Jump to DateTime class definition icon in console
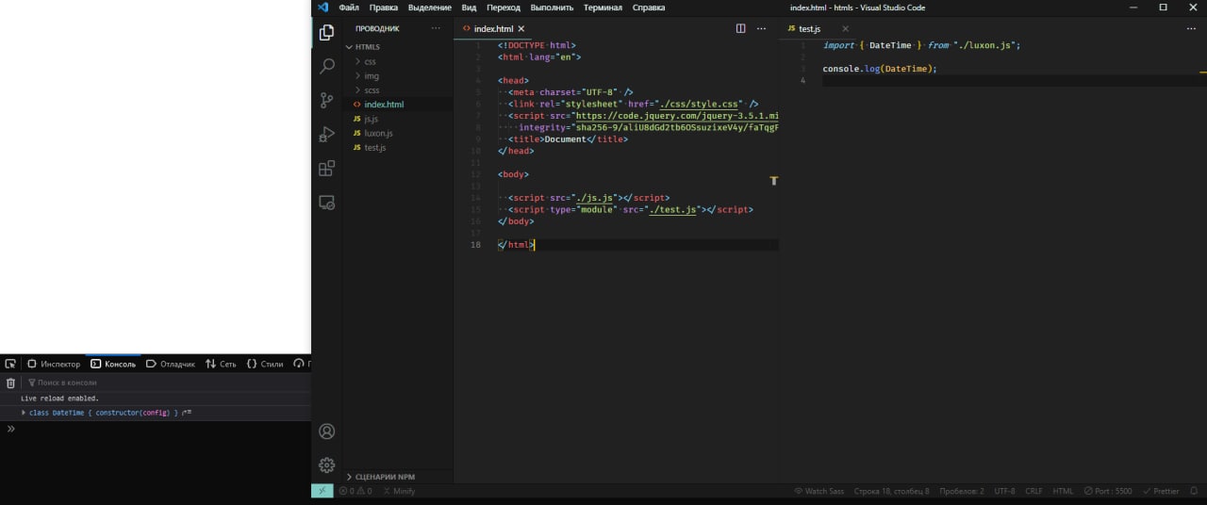The image size is (1207, 505). (189, 413)
